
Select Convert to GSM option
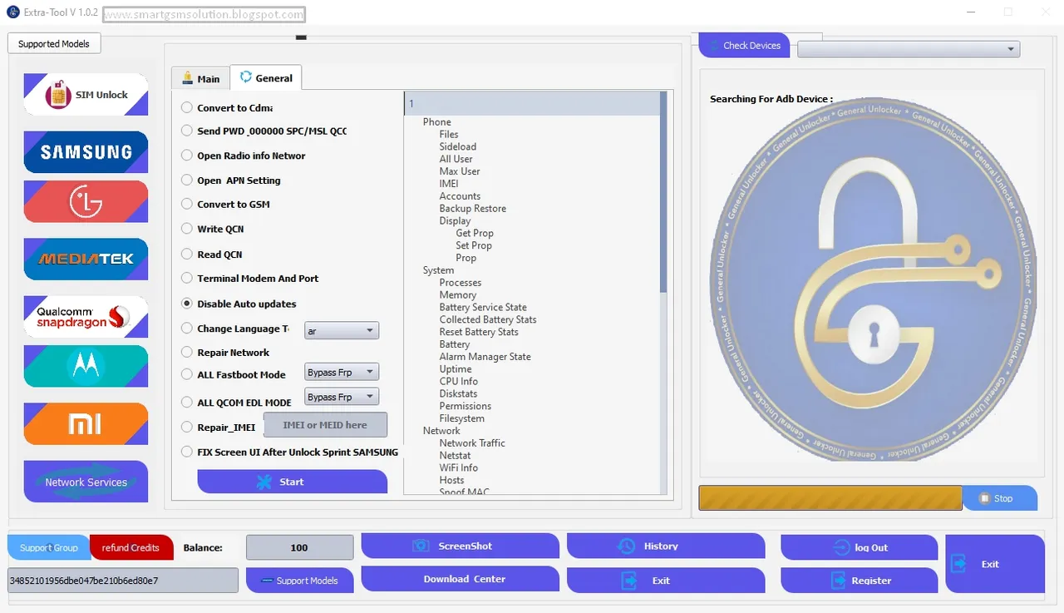coord(188,204)
